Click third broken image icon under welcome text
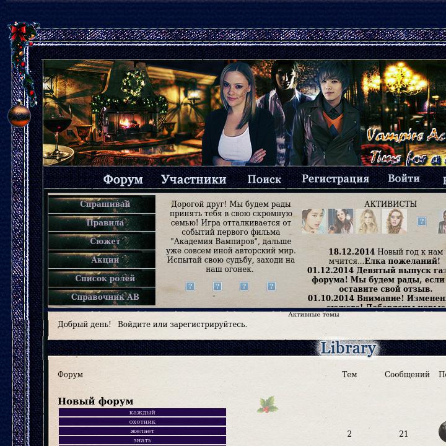 (x=244, y=286)
